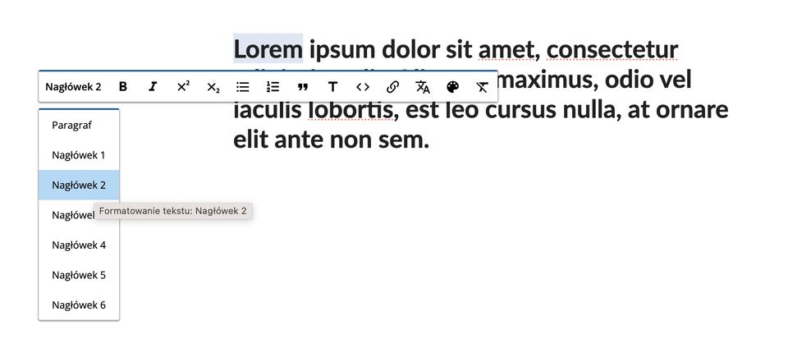Apply subscript formatting
The height and width of the screenshot is (339, 788).
click(x=213, y=86)
